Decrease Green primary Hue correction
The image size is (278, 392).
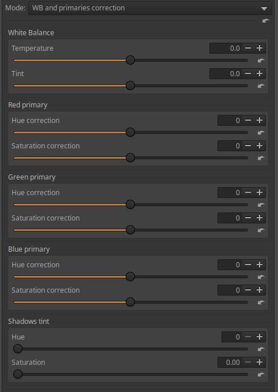(x=248, y=192)
